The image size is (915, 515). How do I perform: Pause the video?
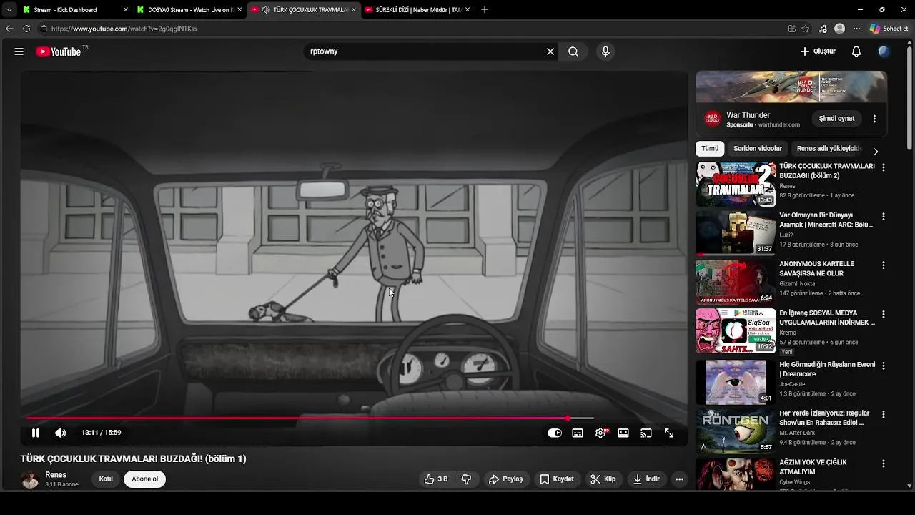tap(36, 433)
